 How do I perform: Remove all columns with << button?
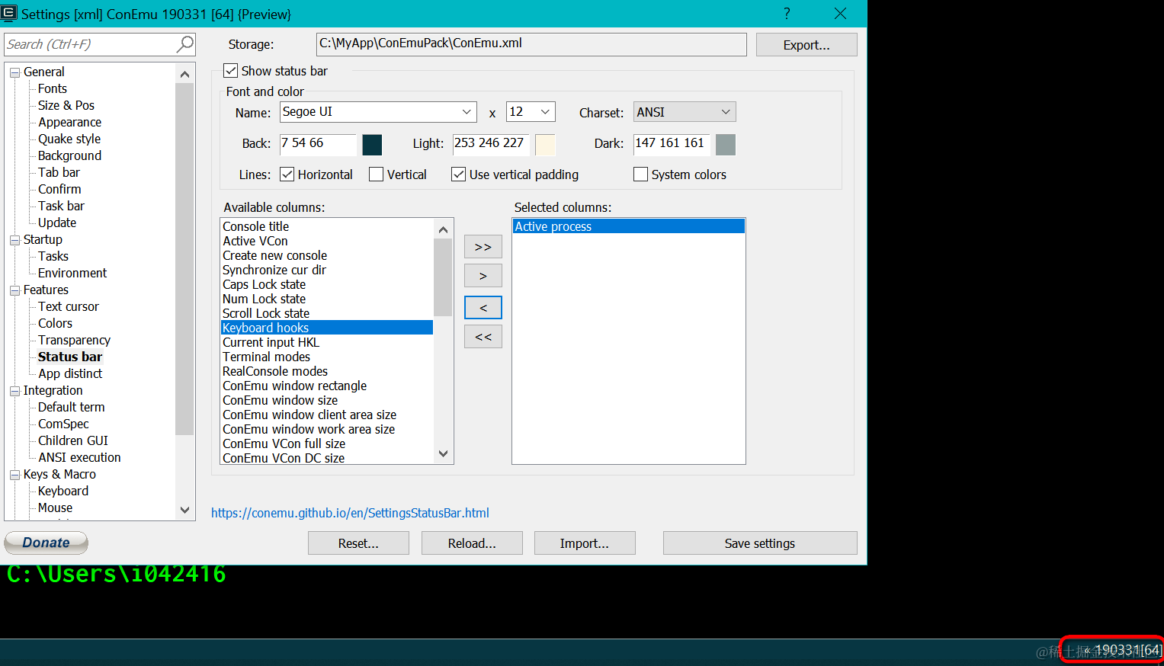point(483,337)
